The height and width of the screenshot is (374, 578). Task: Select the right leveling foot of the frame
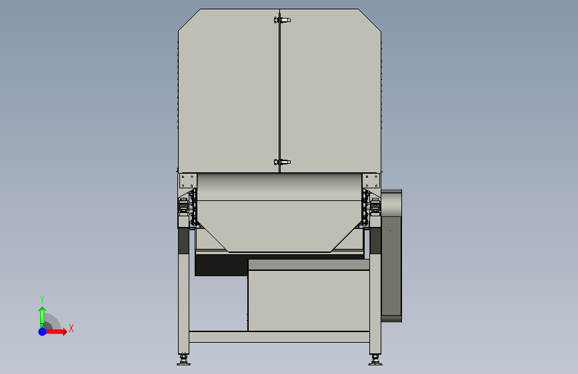375,359
